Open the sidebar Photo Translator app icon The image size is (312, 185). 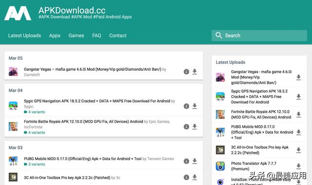[x=220, y=166]
